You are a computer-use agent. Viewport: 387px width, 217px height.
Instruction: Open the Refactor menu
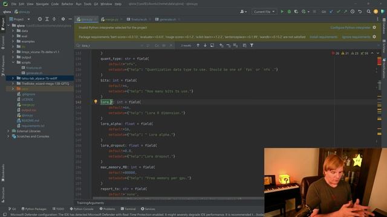pyautogui.click(x=67, y=4)
